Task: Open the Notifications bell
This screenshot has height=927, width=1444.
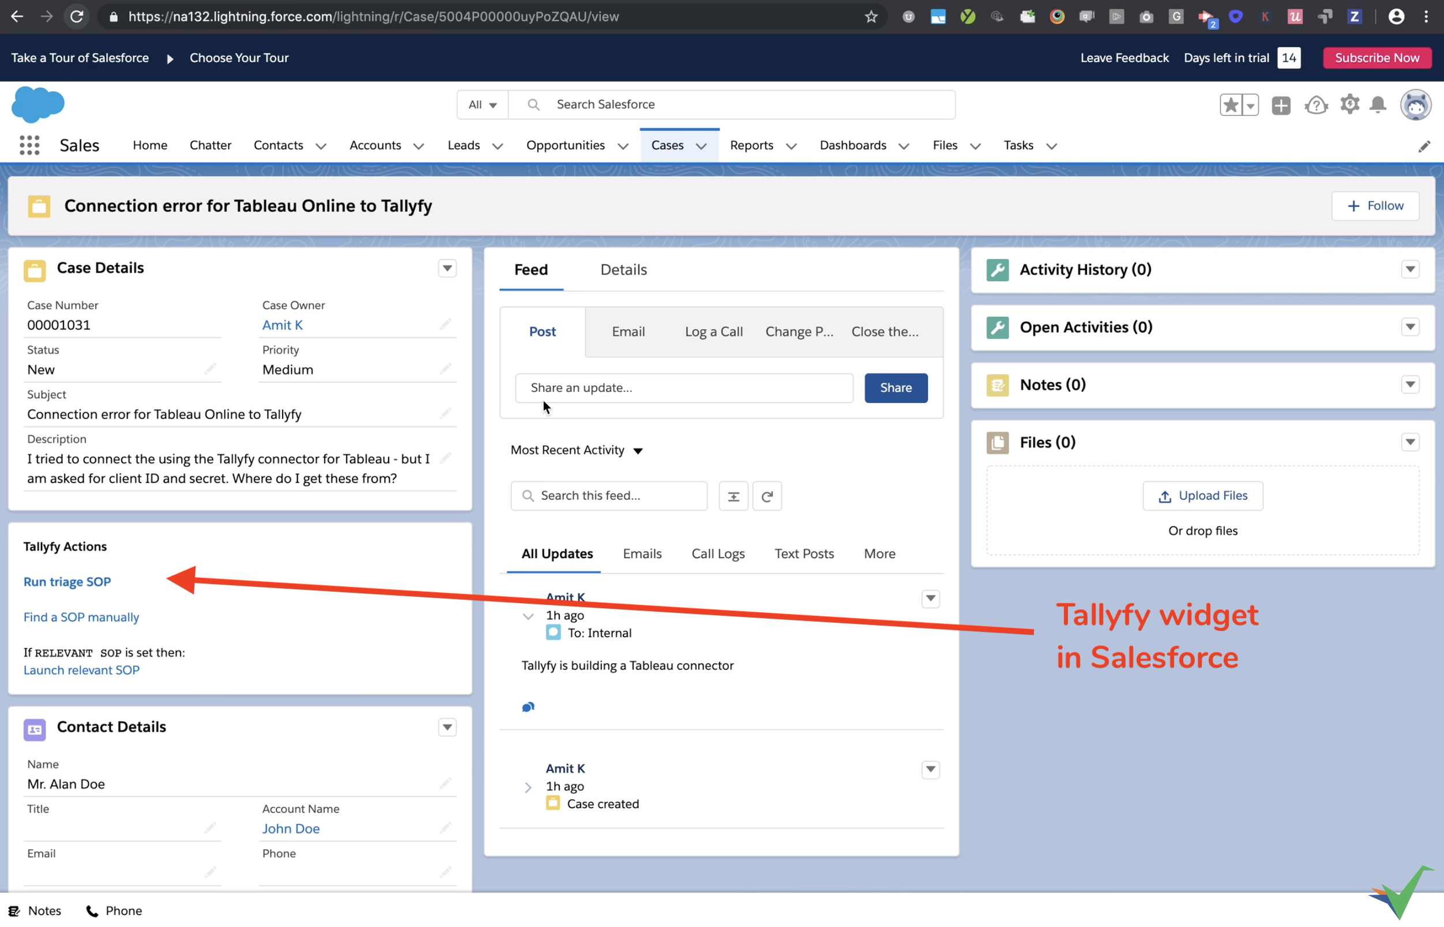Action: (x=1378, y=105)
